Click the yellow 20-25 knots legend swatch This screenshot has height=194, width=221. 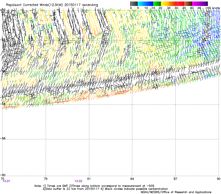tap(165, 4)
